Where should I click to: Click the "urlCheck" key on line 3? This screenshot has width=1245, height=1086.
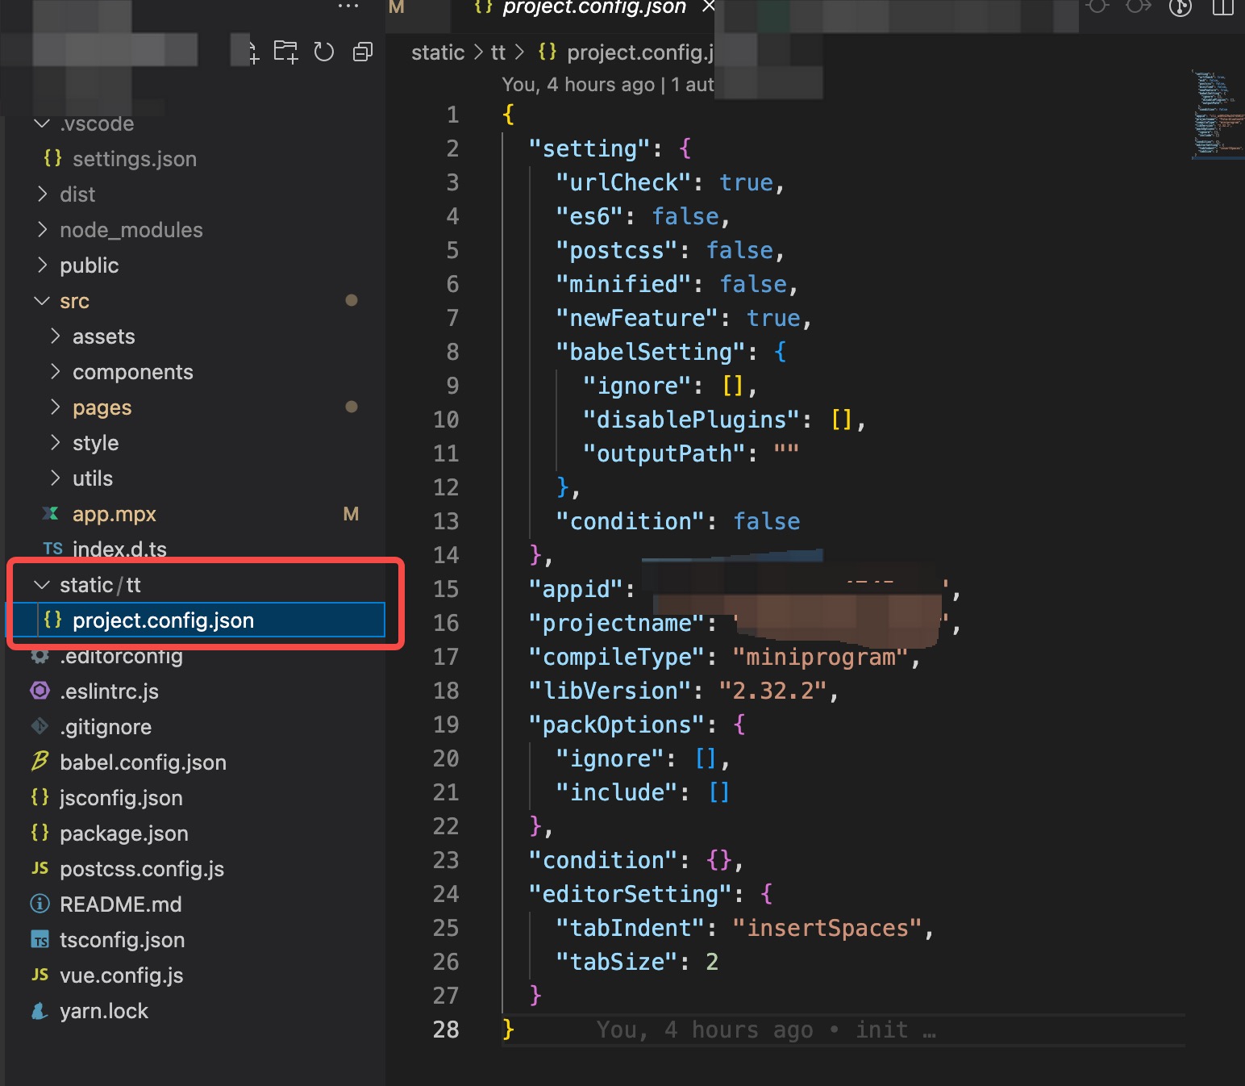point(624,182)
